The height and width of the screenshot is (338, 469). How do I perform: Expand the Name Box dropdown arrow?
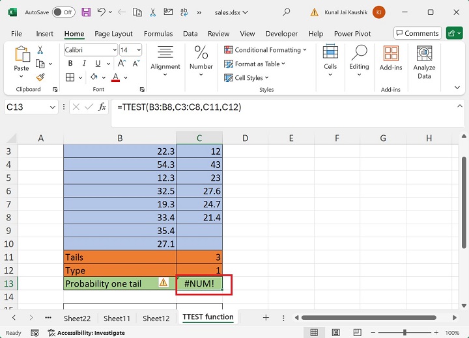click(x=53, y=107)
